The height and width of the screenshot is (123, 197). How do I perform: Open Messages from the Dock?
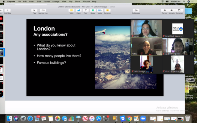(x=64, y=119)
